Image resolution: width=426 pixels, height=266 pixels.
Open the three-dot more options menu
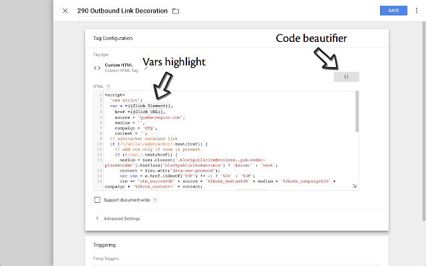pos(417,11)
